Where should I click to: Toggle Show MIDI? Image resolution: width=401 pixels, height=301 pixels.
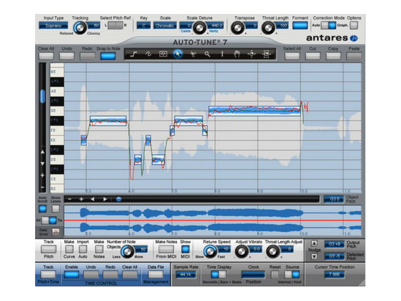pyautogui.click(x=185, y=249)
